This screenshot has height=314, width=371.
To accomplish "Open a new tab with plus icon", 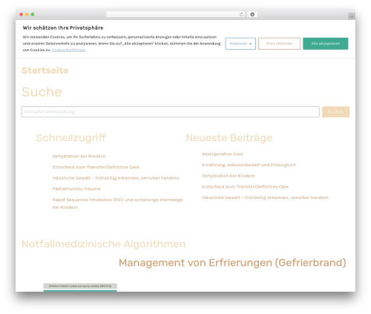I will 352,16.
